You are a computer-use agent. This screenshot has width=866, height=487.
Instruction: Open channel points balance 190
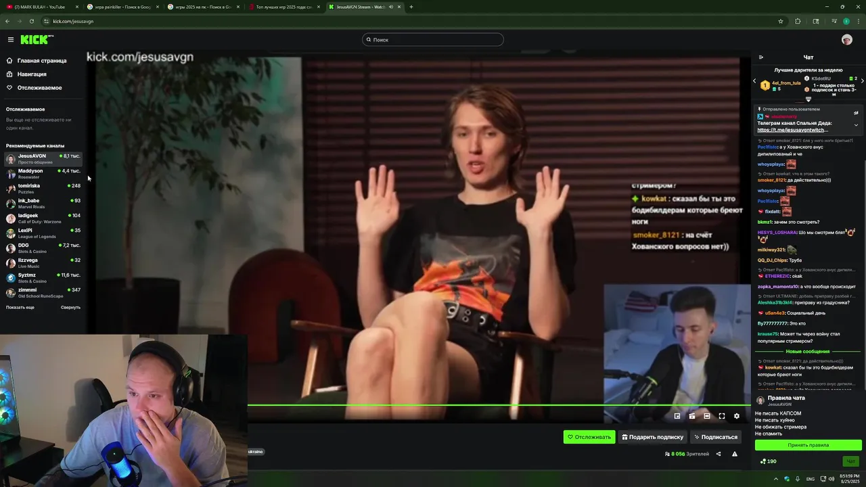pos(769,461)
